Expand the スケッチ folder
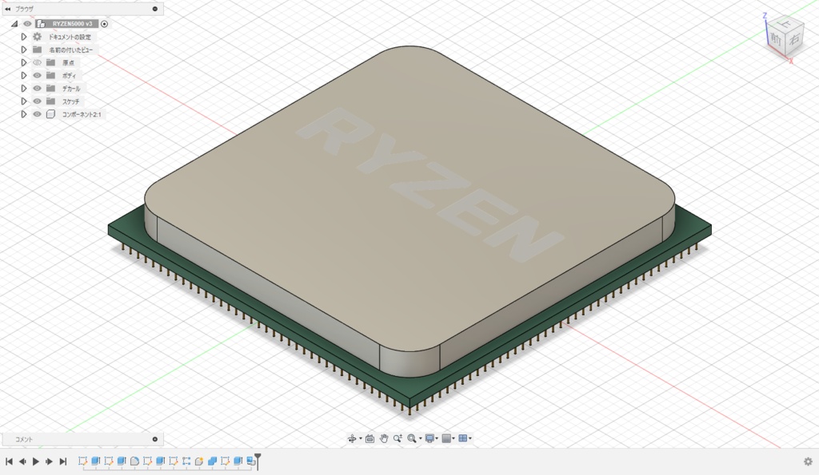819x475 pixels. [x=23, y=101]
